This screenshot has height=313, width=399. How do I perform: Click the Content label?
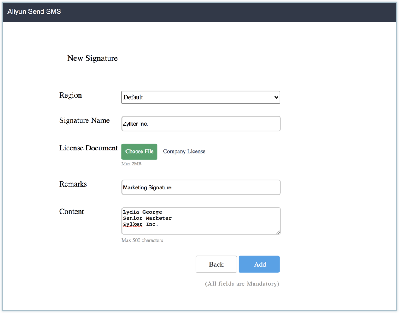tap(71, 212)
